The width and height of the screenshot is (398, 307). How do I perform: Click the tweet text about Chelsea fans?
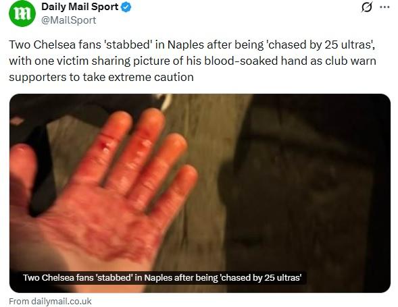tap(193, 61)
